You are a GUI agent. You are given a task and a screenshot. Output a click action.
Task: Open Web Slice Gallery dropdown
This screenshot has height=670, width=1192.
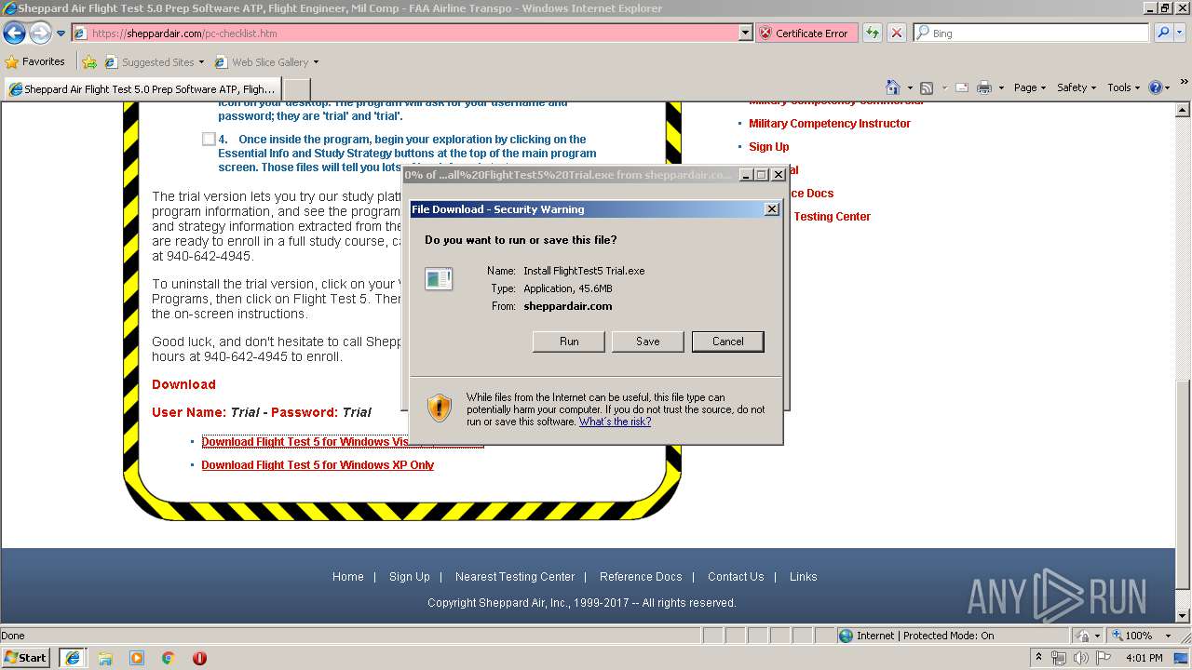(x=266, y=62)
